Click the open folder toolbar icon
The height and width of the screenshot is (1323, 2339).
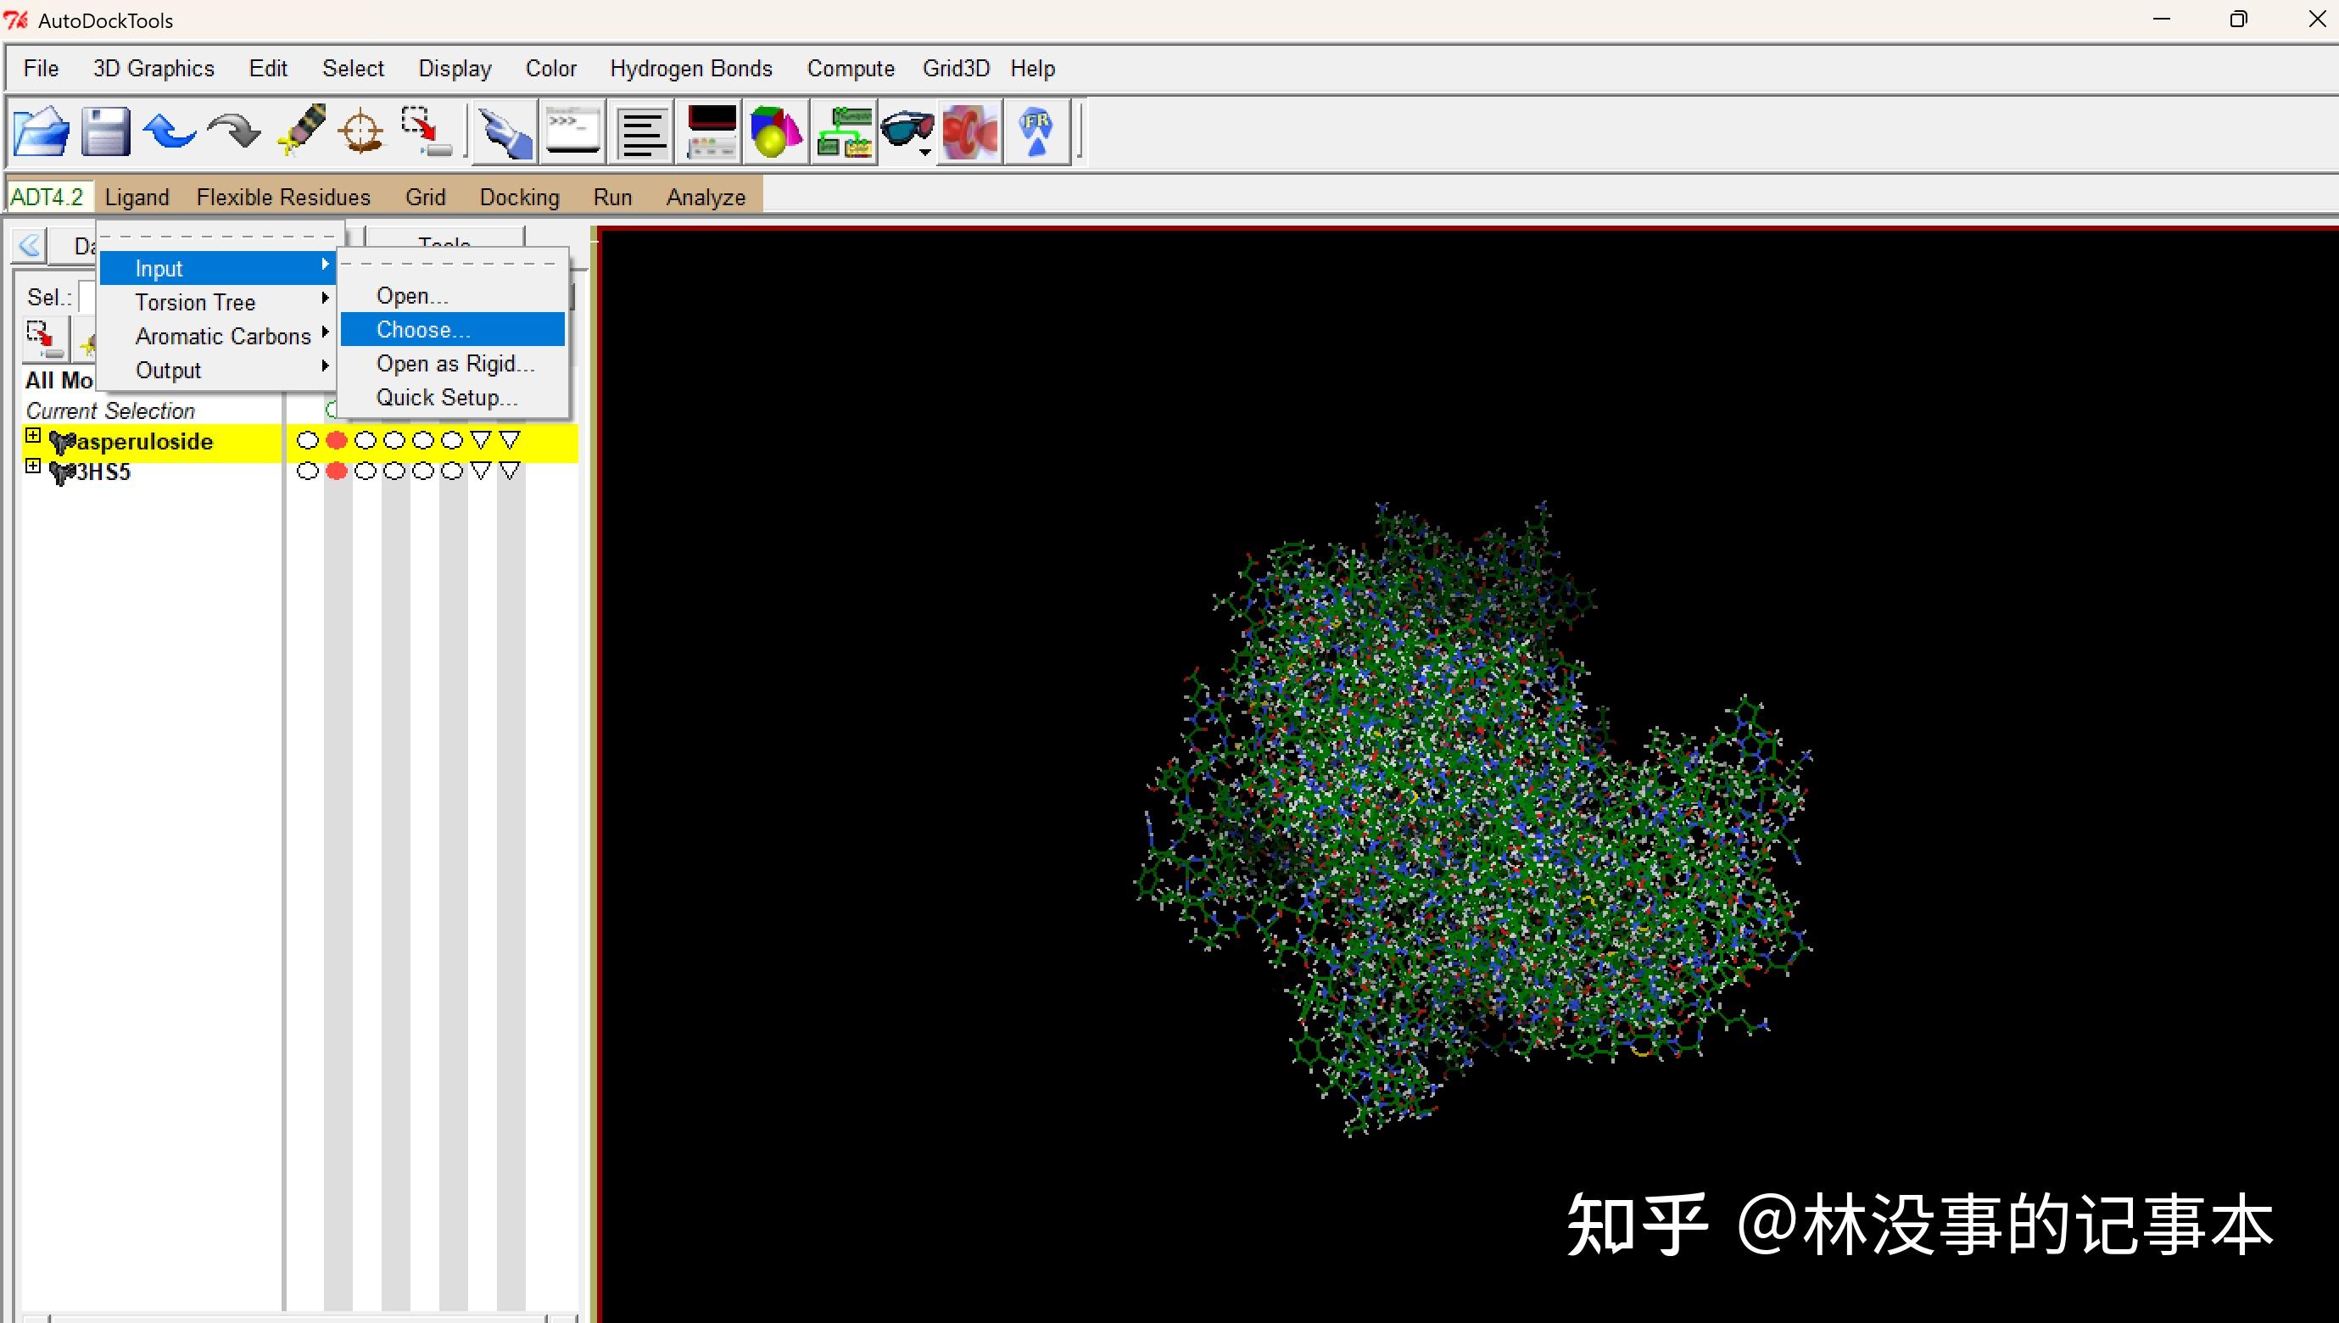point(42,132)
